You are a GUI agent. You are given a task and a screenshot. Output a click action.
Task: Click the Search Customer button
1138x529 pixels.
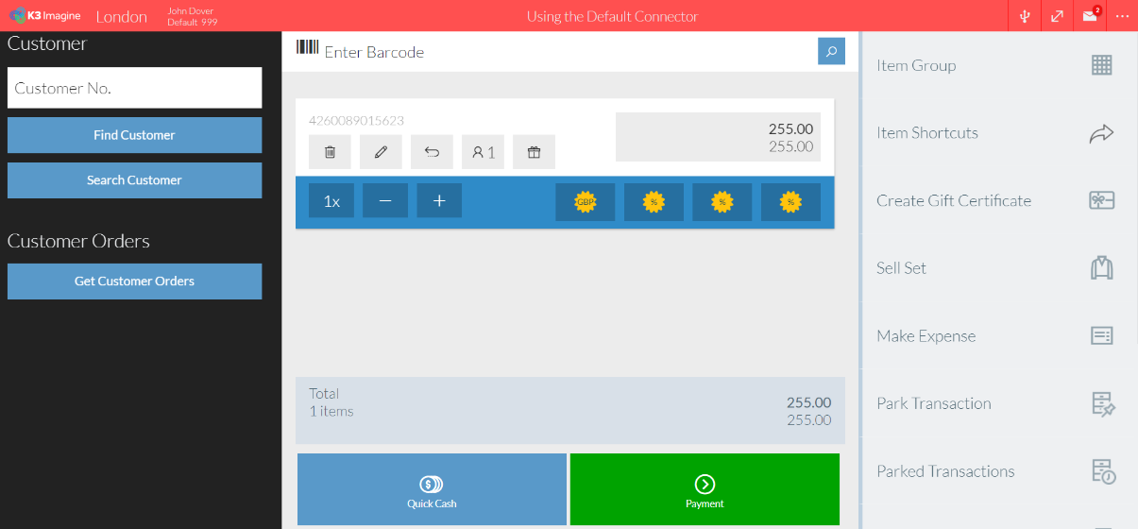click(134, 180)
